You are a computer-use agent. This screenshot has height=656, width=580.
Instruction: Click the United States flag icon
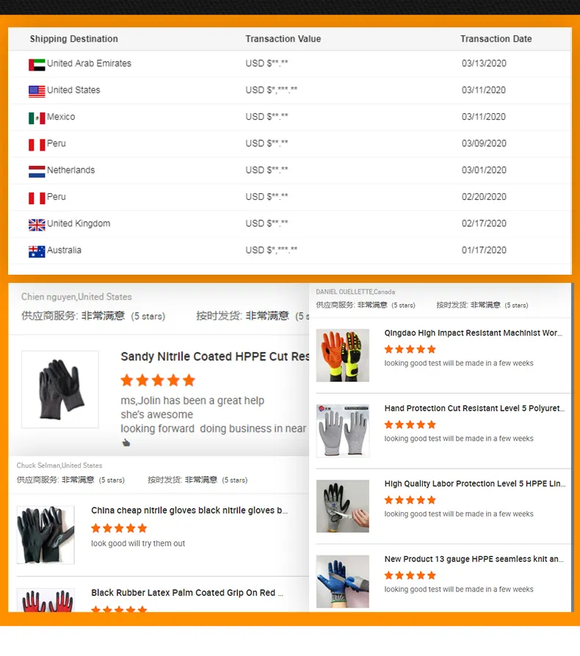pos(37,92)
